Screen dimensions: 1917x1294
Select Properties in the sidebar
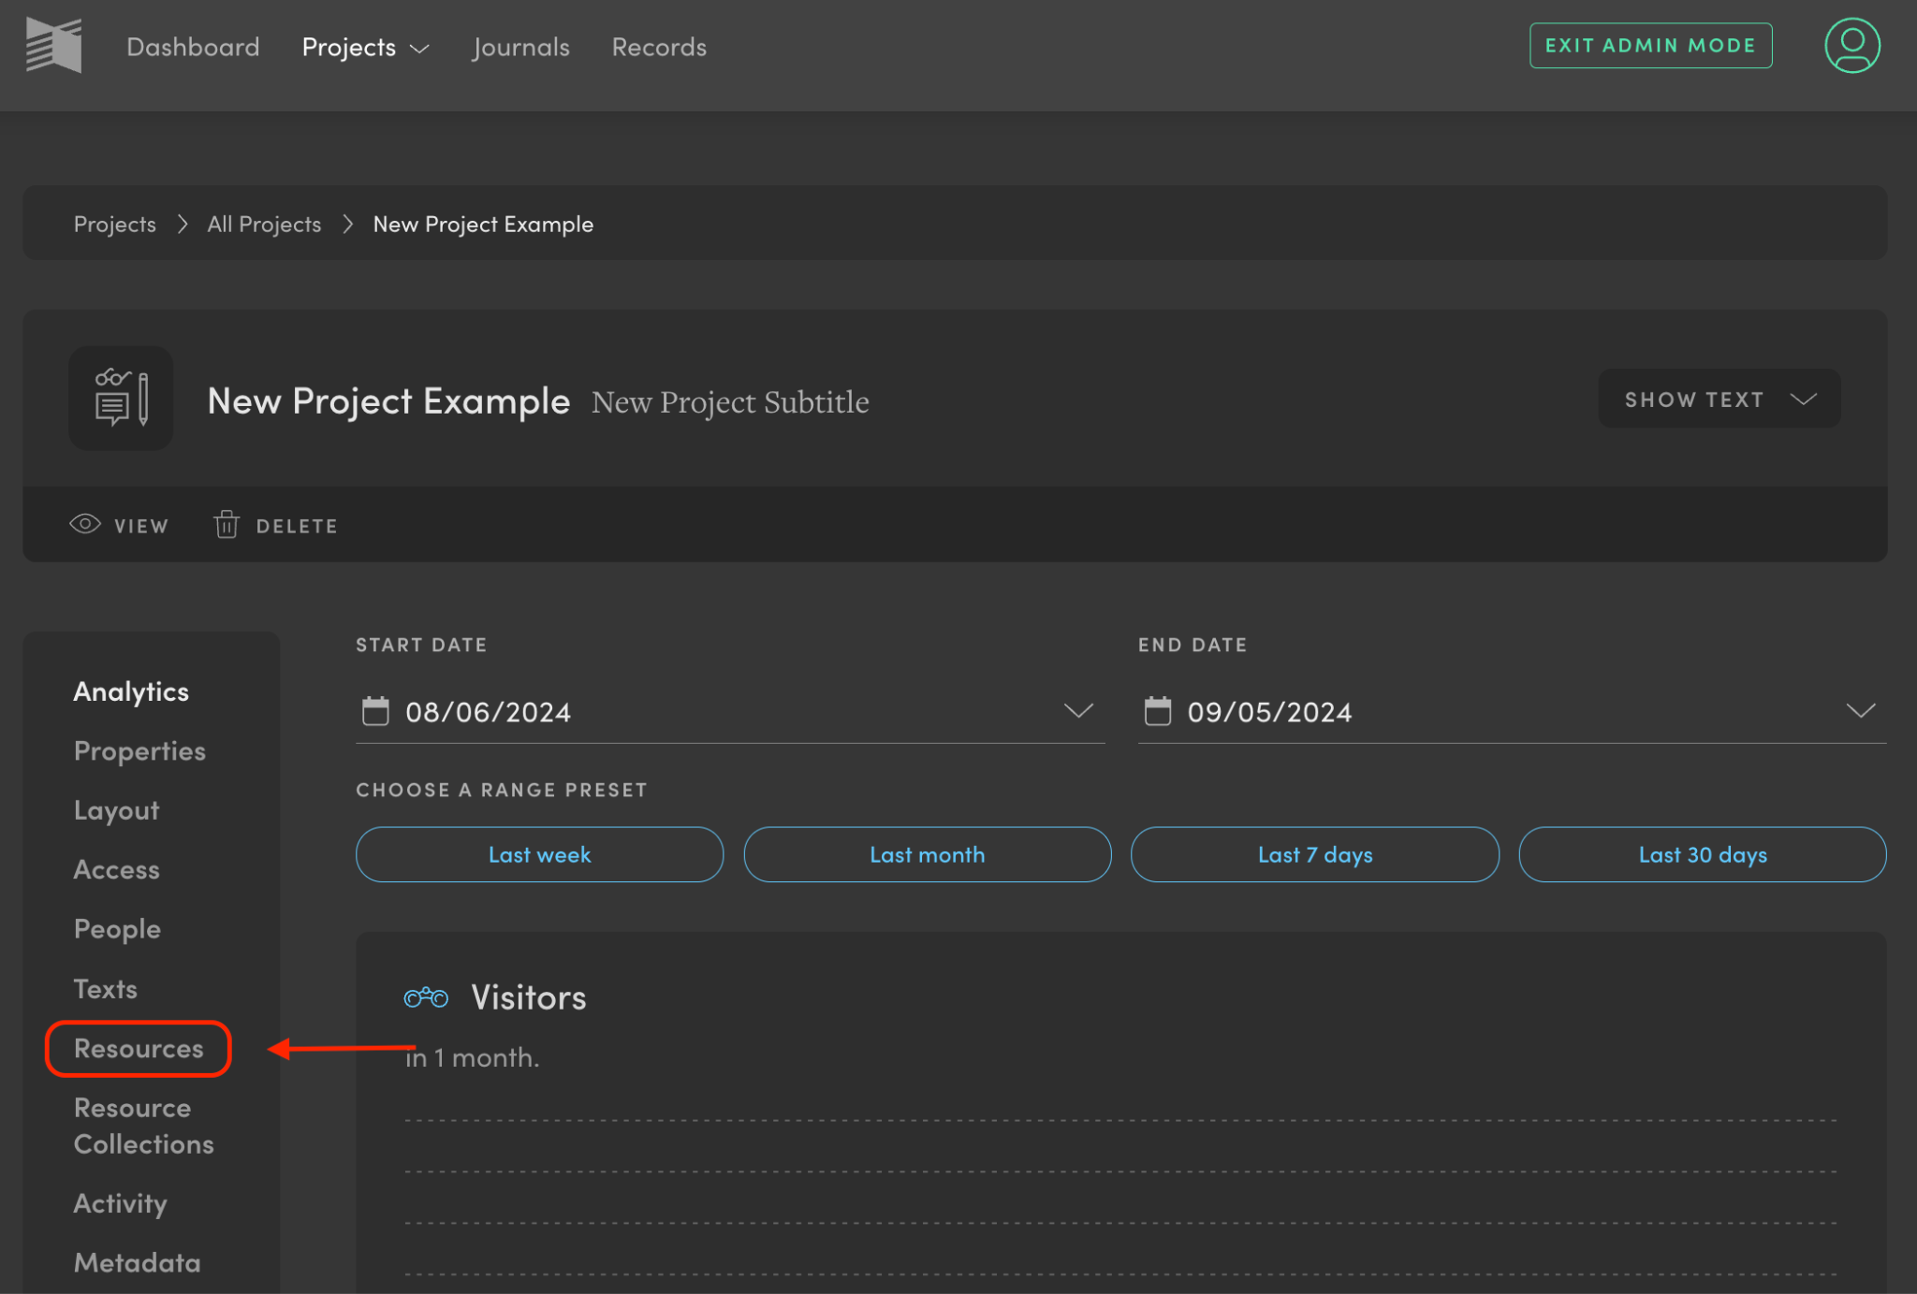139,750
